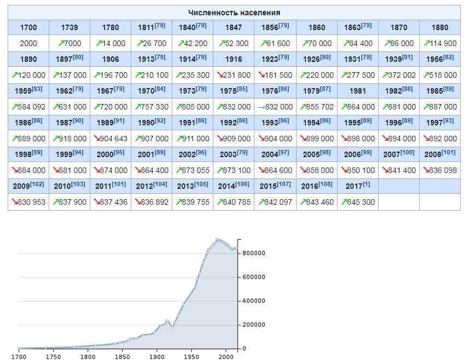Screen dimensions: 470x364
Task: Click the population graph peak area
Action: point(217,240)
